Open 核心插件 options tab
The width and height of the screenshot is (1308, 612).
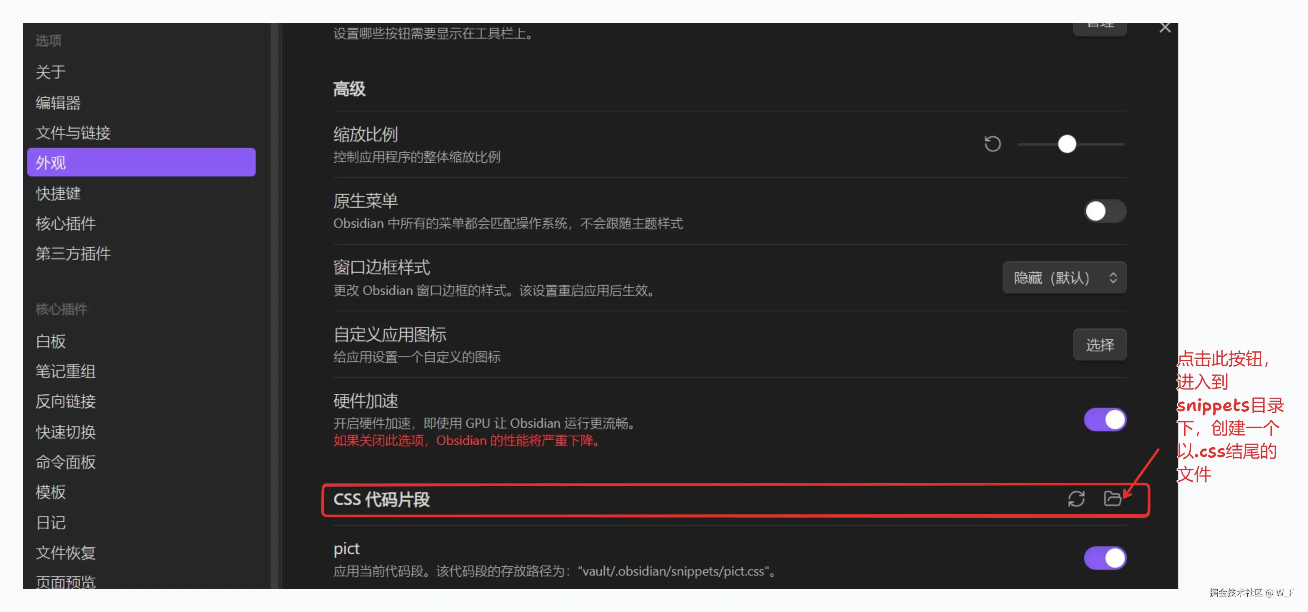click(65, 224)
